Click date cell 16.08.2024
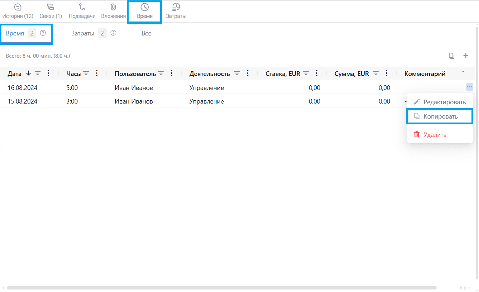479x292 pixels. (x=23, y=88)
